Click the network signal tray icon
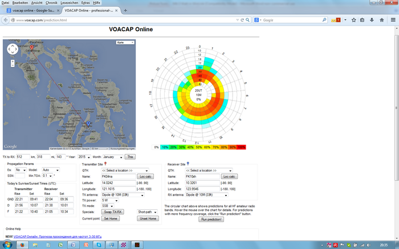Viewport: 399px width, 249px height. [362, 245]
